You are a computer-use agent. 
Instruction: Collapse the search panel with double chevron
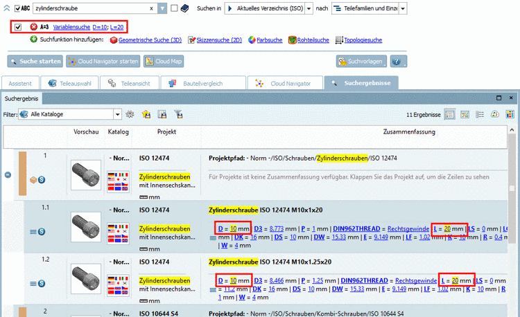(x=7, y=8)
